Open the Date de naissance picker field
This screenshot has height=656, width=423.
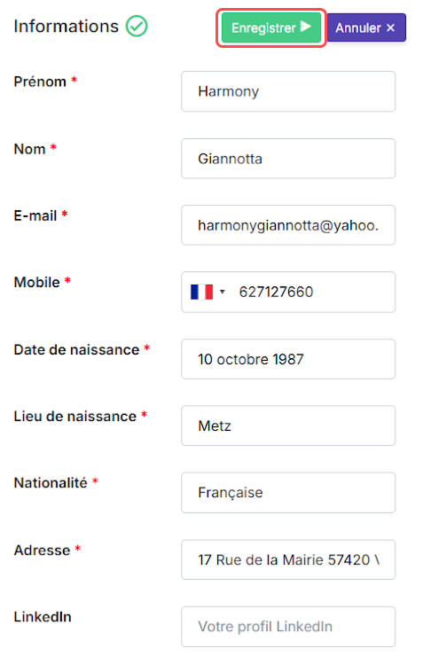288,359
